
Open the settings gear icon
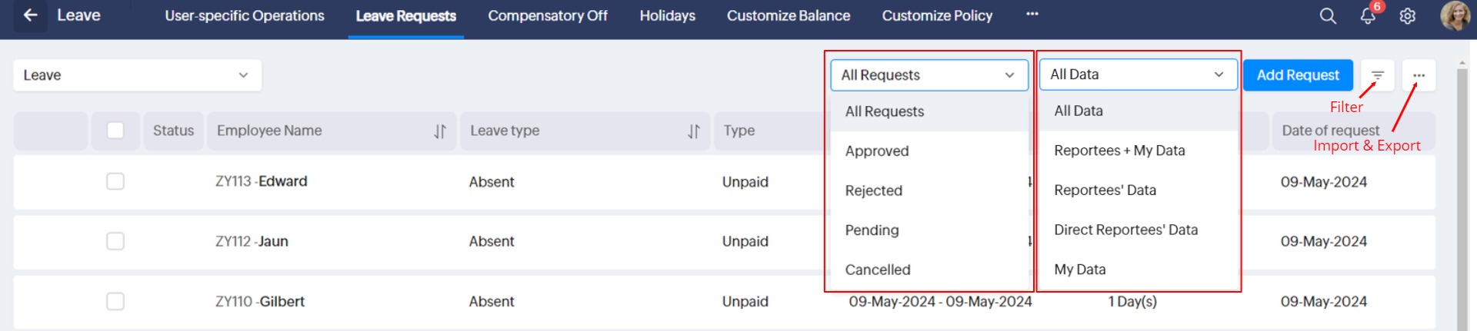1407,16
